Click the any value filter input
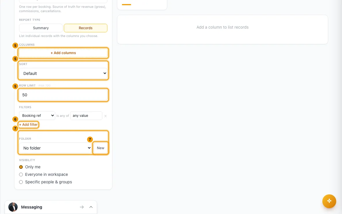The width and height of the screenshot is (342, 214). coord(86,115)
